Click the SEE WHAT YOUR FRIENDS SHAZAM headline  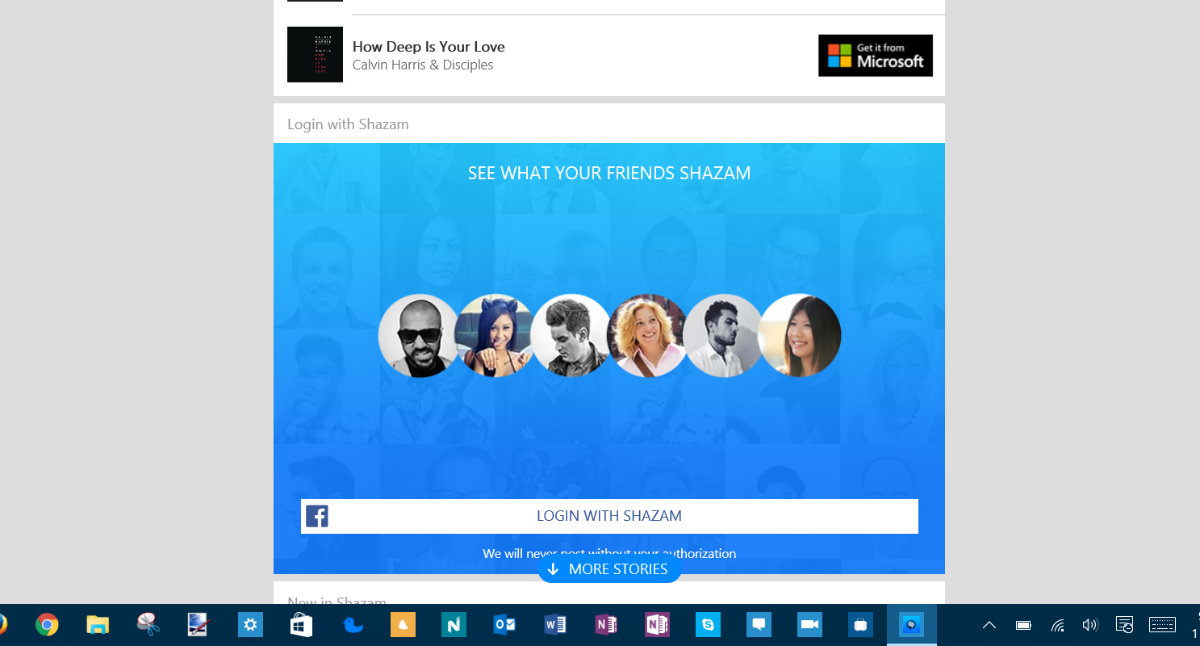[609, 173]
